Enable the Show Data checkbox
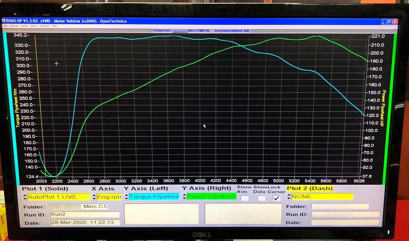This screenshot has width=409, height=241. (x=261, y=198)
